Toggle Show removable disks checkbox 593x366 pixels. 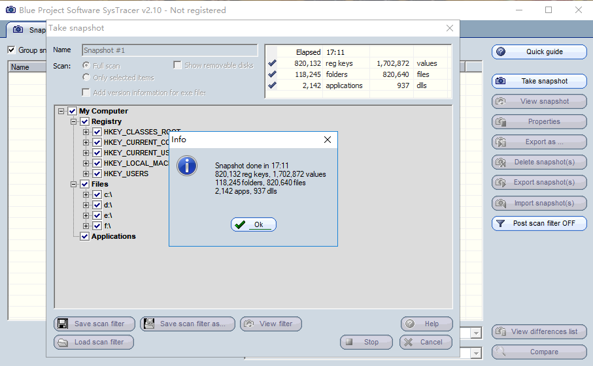(177, 65)
